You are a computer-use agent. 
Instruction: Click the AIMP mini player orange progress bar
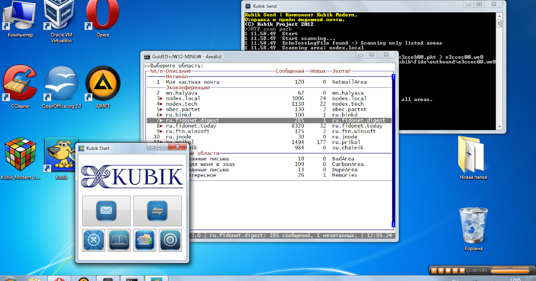pyautogui.click(x=510, y=270)
